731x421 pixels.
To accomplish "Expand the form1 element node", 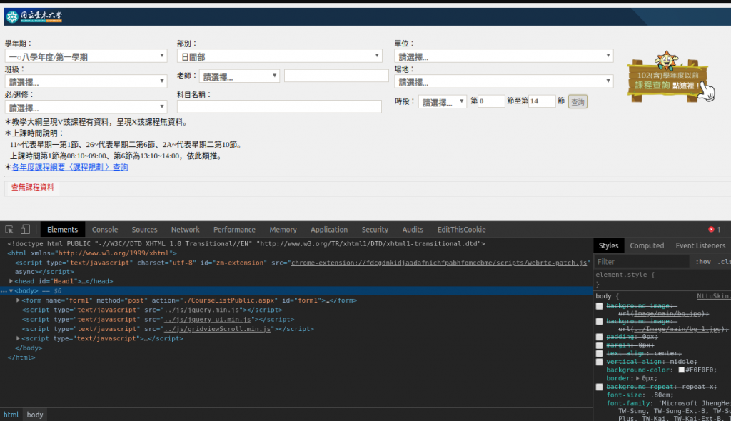I will pyautogui.click(x=18, y=300).
